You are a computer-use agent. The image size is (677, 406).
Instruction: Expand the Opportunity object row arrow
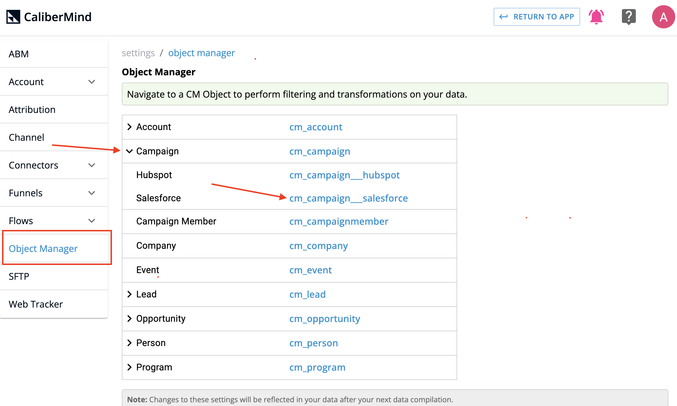(129, 319)
